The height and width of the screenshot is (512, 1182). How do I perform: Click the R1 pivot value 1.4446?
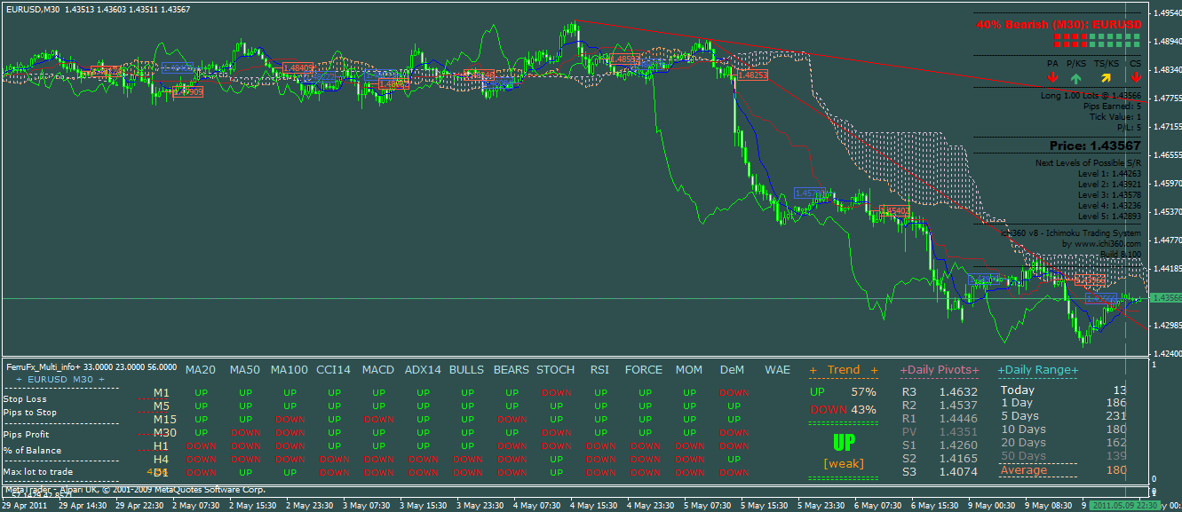pos(959,418)
